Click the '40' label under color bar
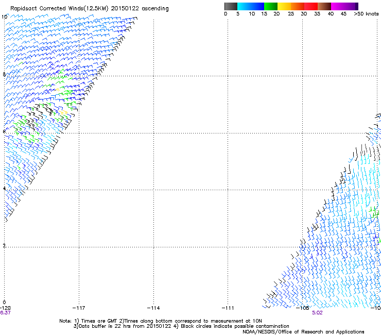Screen dimensions: 381x335 click(331, 14)
